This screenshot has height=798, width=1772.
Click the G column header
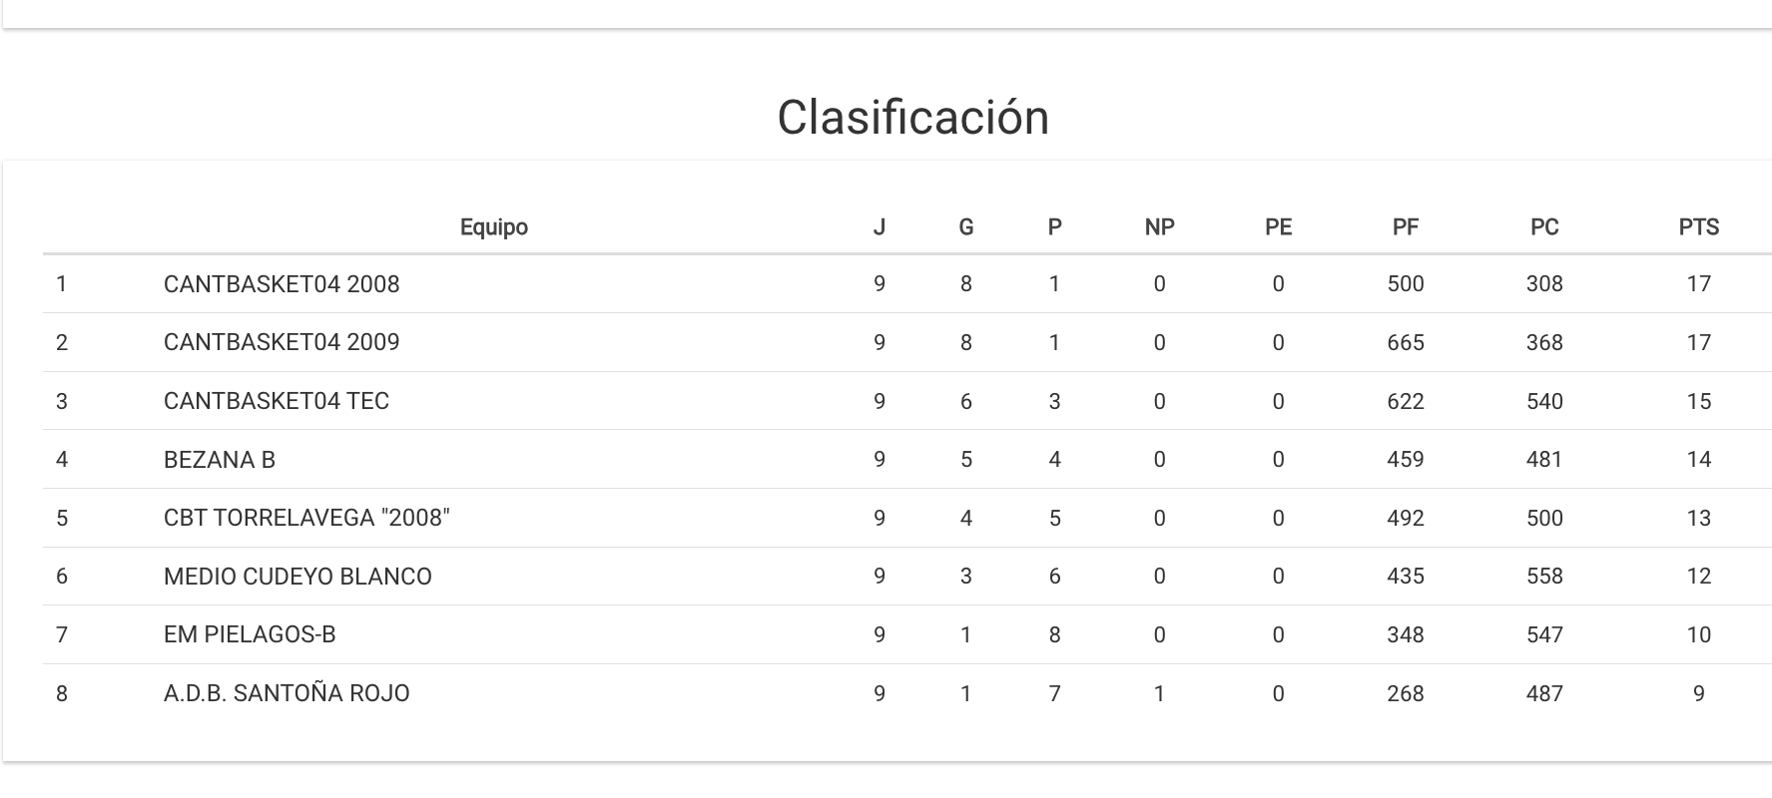point(965,227)
